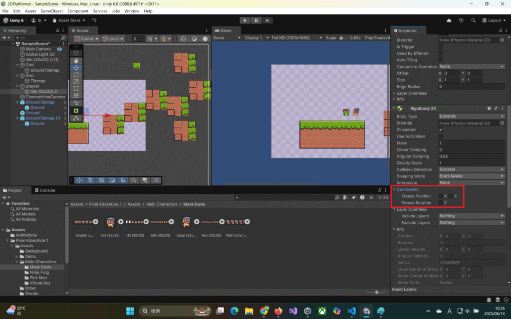Switch to the Console tab

pyautogui.click(x=45, y=190)
